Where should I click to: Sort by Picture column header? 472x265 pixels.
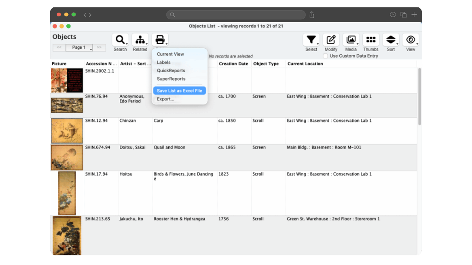[x=59, y=63]
